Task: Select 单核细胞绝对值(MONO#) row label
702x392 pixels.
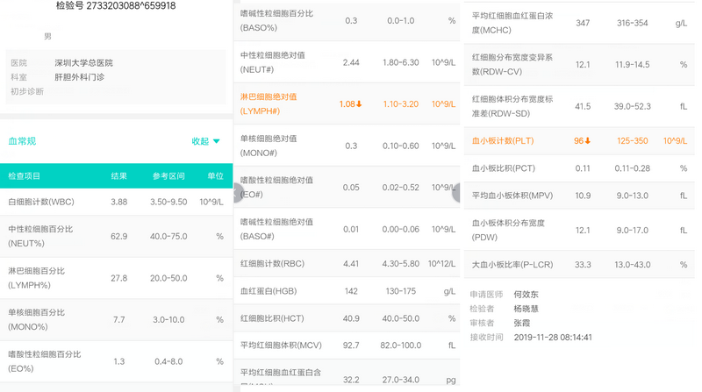Action: tap(269, 146)
